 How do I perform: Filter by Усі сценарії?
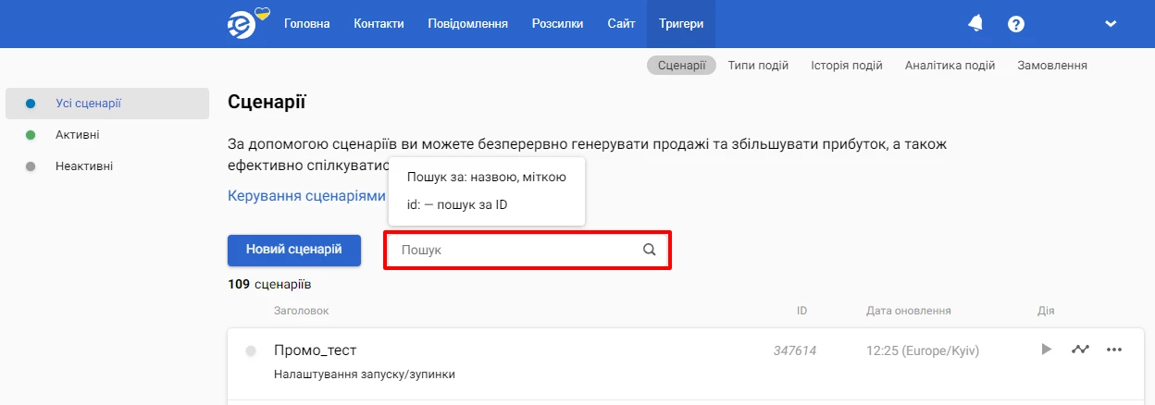click(107, 104)
